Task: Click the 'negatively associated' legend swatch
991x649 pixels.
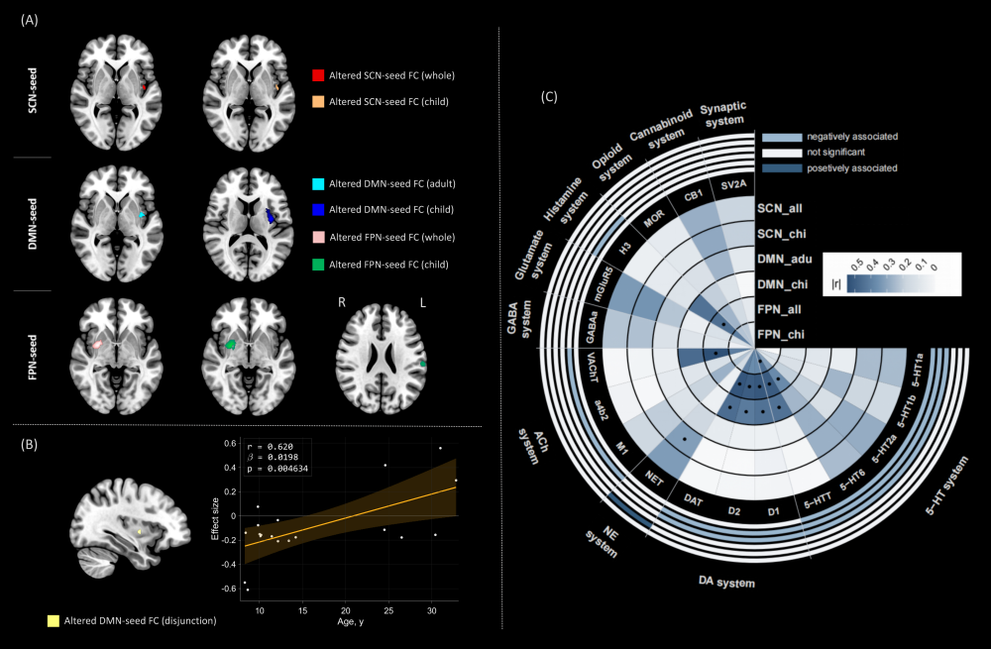Action: (x=782, y=137)
